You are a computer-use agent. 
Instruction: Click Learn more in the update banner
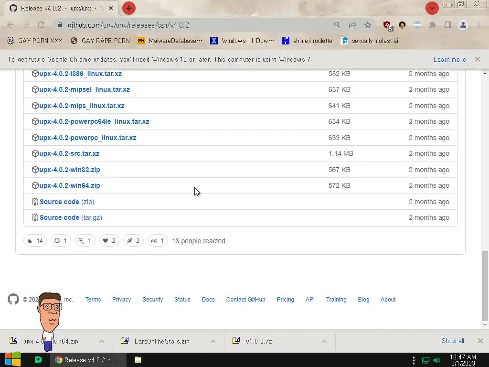click(x=450, y=59)
